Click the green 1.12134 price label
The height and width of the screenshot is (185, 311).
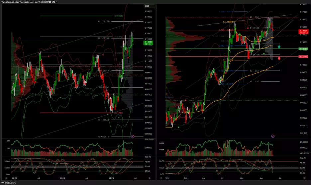pyautogui.click(x=303, y=49)
